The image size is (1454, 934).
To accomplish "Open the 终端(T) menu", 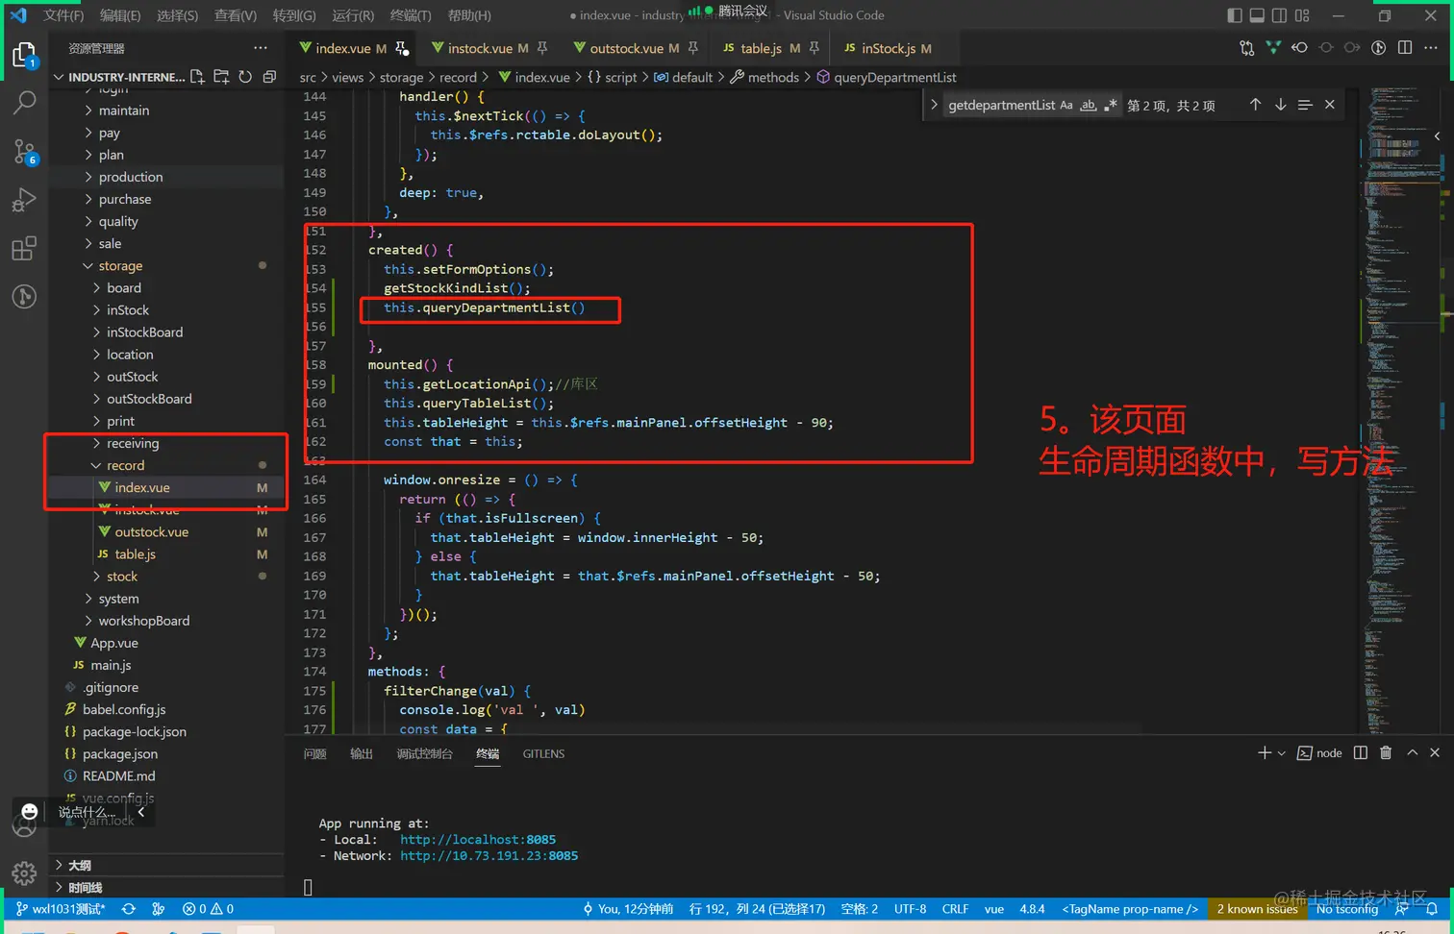I will pos(411,15).
